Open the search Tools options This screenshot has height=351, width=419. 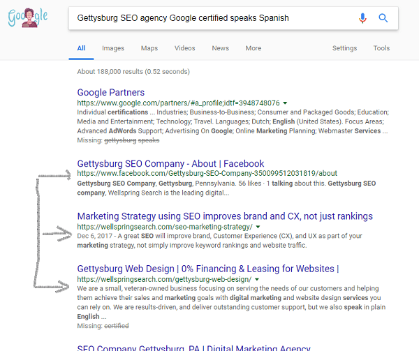click(x=381, y=48)
